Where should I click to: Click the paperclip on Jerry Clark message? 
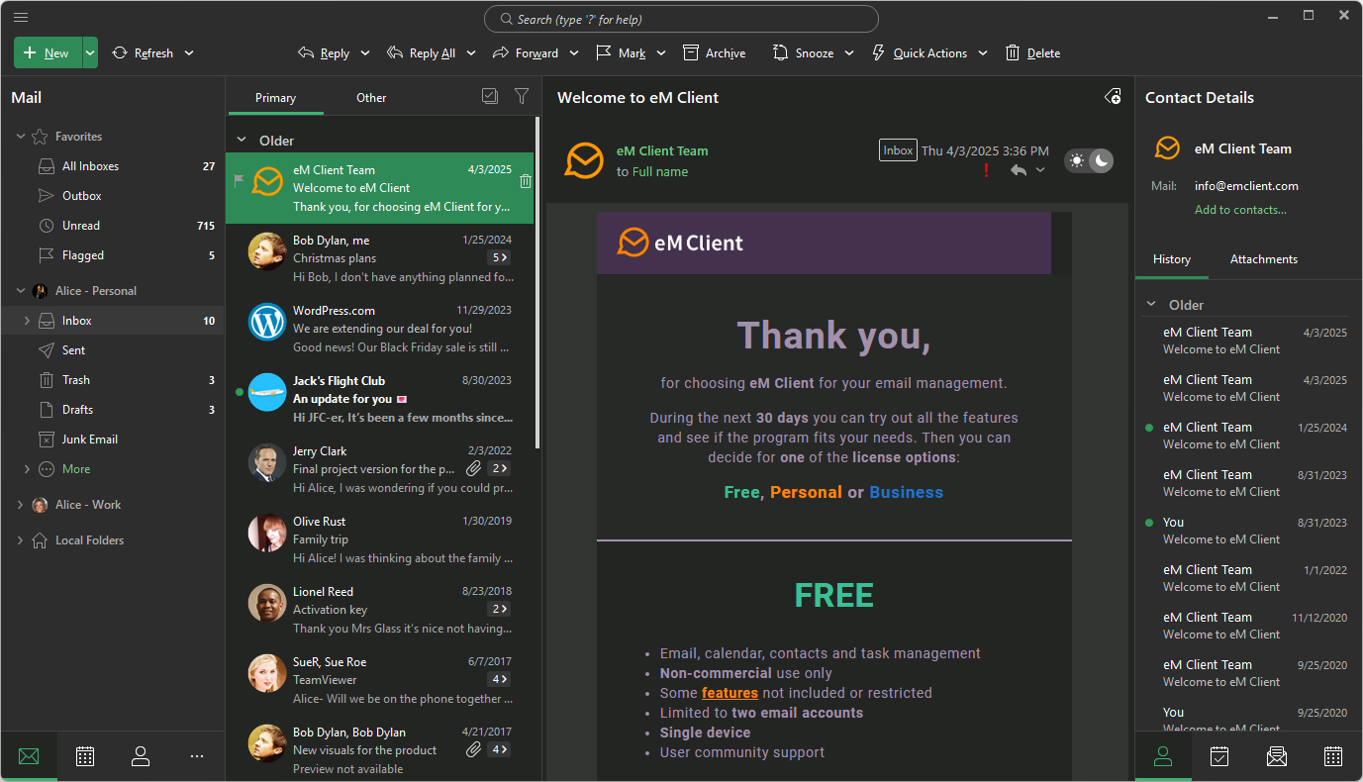pos(474,468)
